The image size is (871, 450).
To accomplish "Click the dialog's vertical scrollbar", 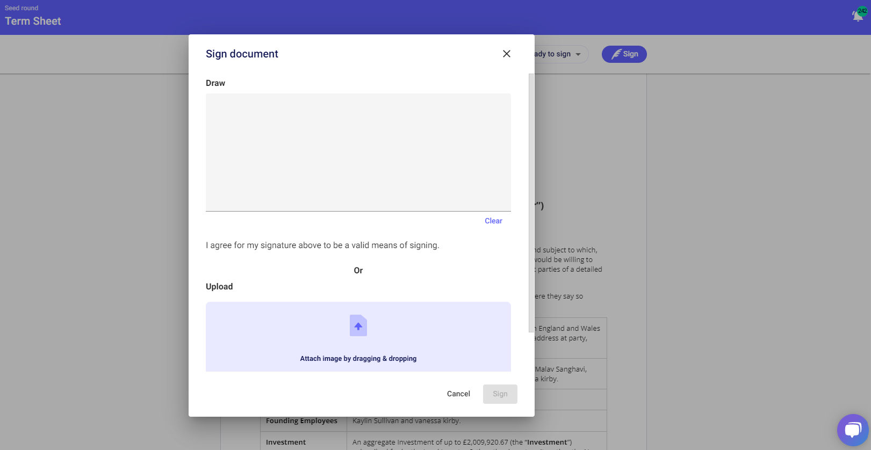I will pyautogui.click(x=531, y=203).
